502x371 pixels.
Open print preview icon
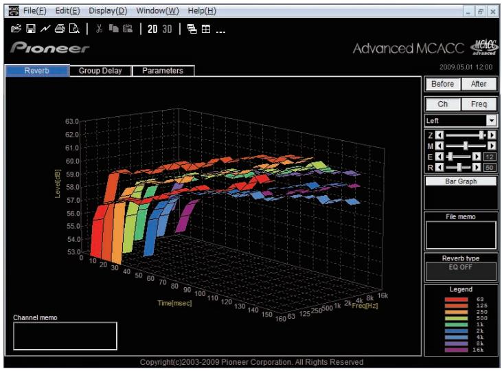[x=74, y=29]
